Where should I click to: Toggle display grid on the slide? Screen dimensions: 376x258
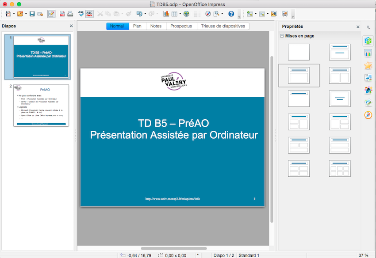[x=197, y=14]
